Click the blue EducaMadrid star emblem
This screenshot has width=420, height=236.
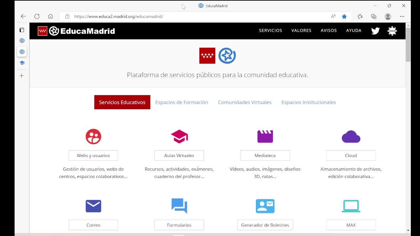(x=227, y=56)
